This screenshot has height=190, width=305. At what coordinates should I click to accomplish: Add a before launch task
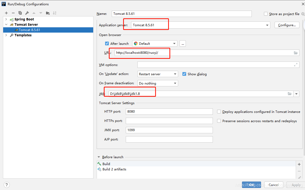(x=299, y=164)
